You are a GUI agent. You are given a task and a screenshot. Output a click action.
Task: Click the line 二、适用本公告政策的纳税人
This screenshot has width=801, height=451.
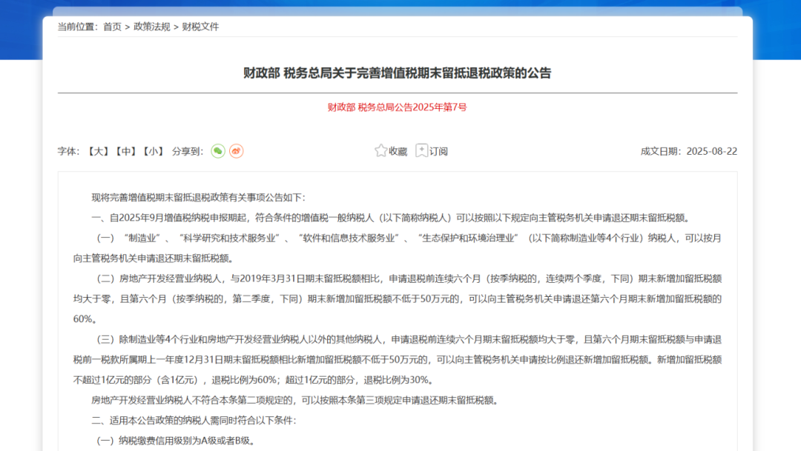tap(193, 421)
